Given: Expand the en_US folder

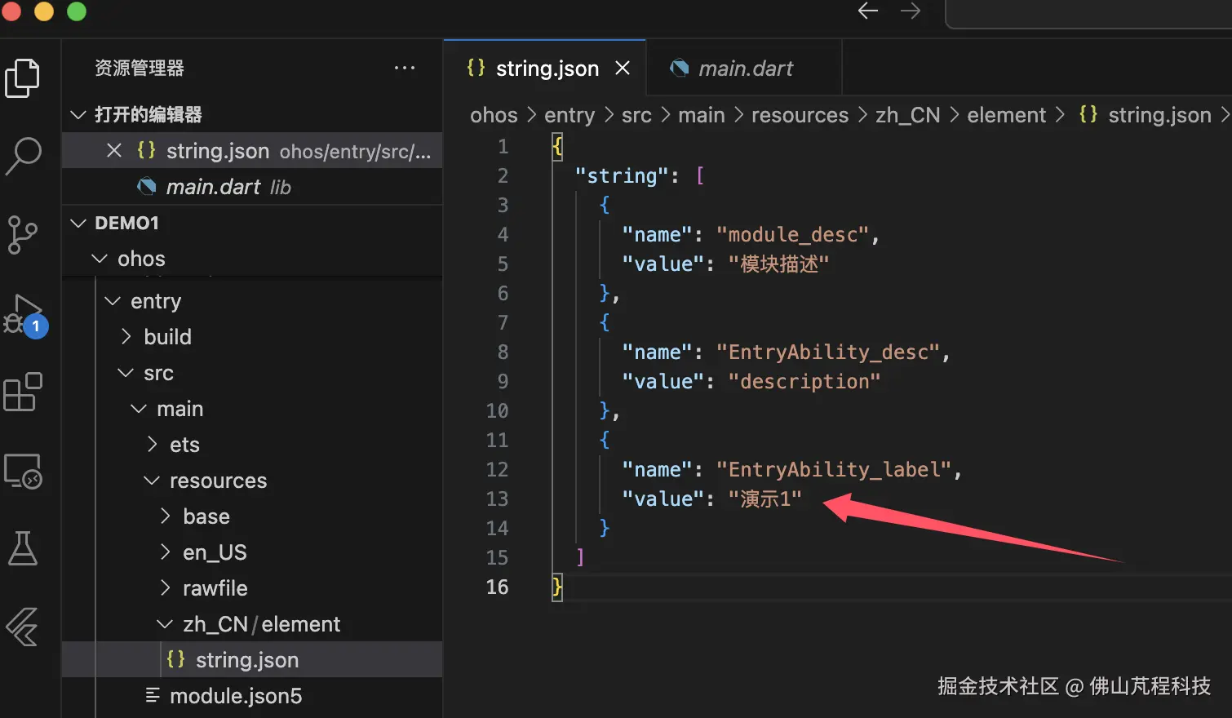Looking at the screenshot, I should pyautogui.click(x=166, y=552).
